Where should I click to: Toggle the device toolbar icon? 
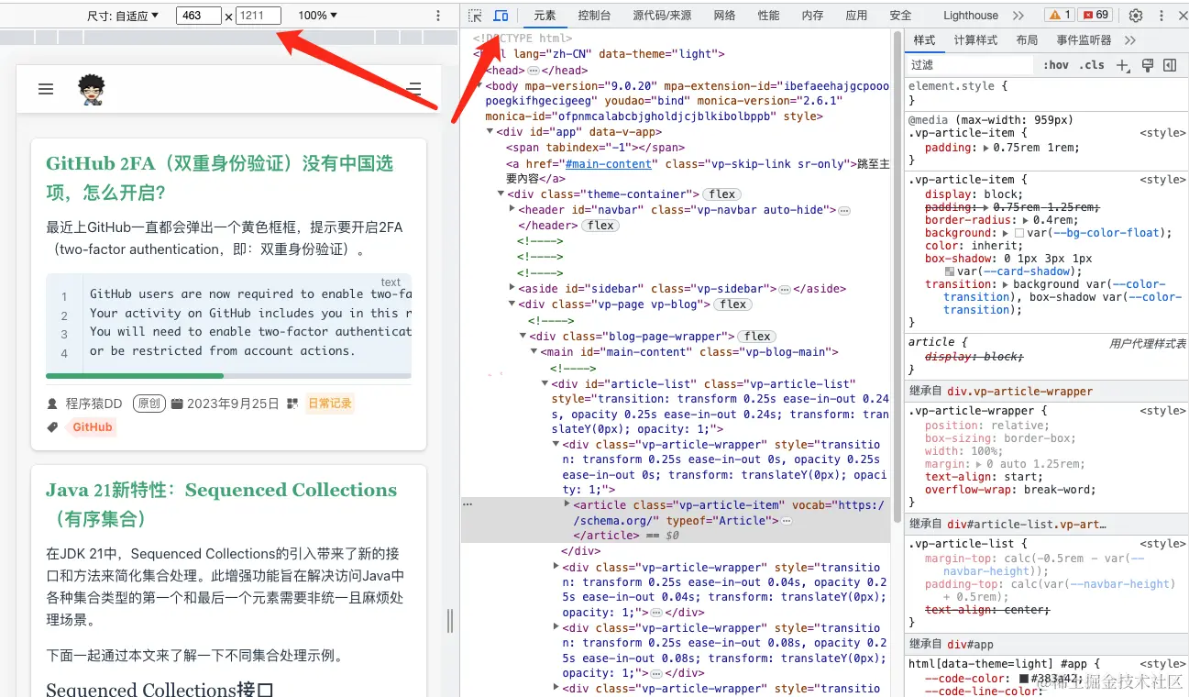click(501, 16)
